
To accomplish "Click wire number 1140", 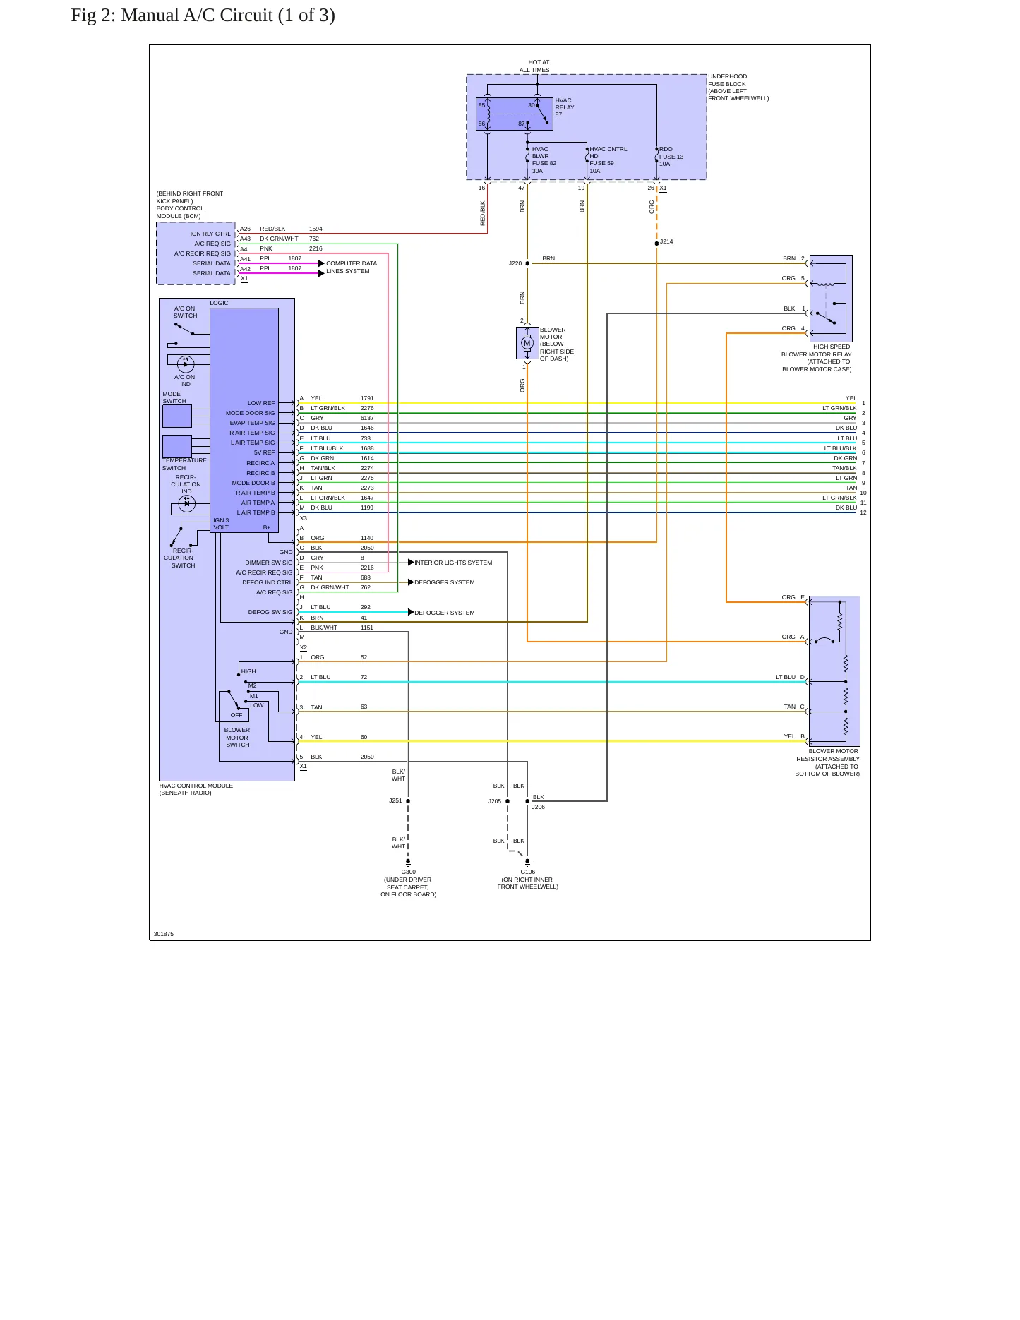I will tap(367, 538).
